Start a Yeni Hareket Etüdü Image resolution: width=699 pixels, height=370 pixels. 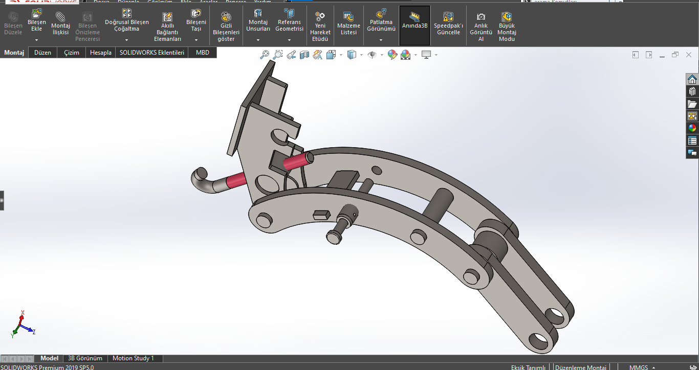coord(320,27)
